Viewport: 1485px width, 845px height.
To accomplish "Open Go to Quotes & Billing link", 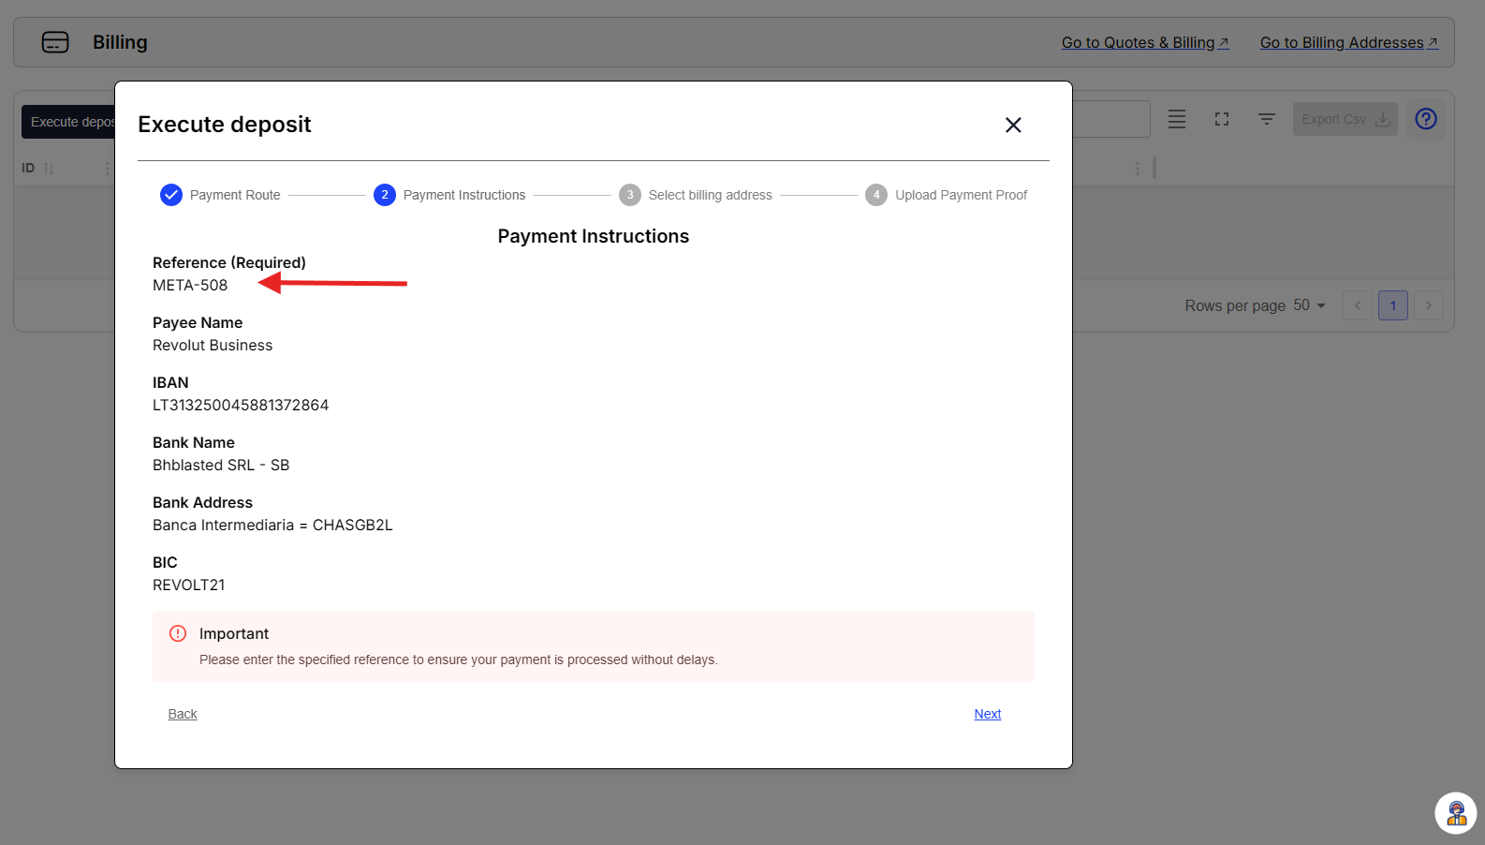I will (1145, 42).
